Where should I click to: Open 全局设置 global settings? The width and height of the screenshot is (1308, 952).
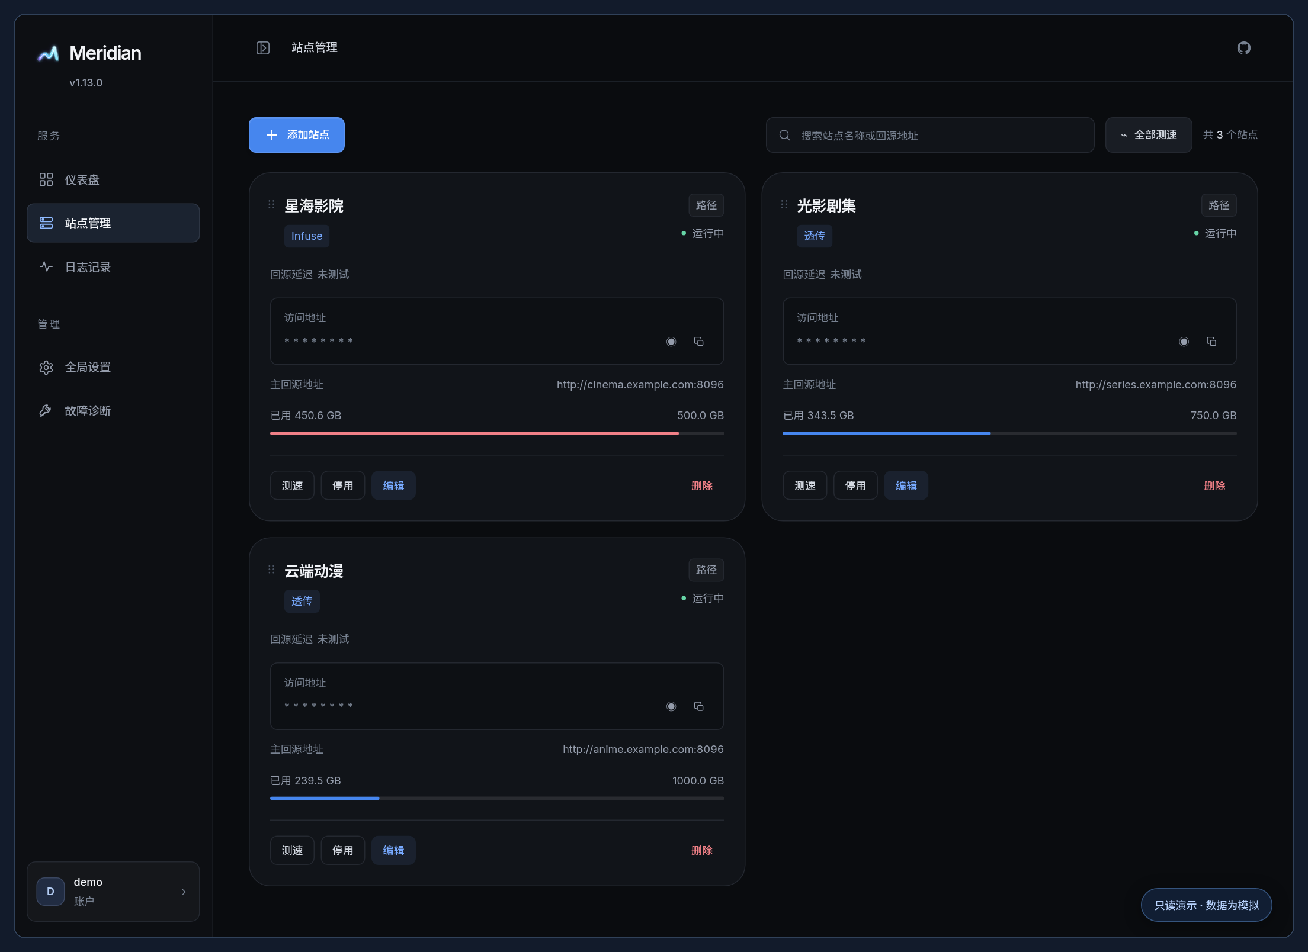pos(113,367)
